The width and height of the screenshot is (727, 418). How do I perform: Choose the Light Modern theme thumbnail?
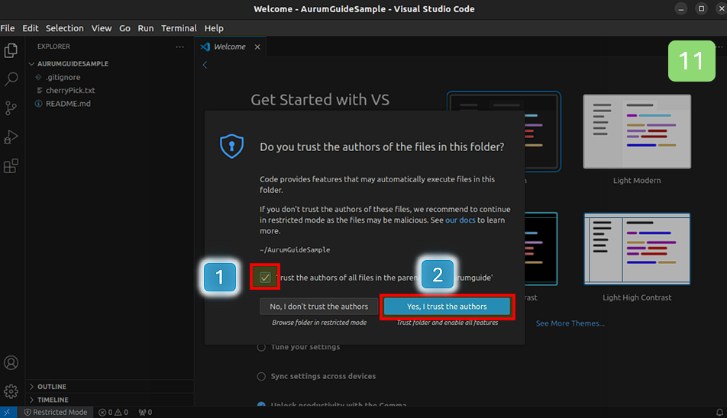(637, 132)
